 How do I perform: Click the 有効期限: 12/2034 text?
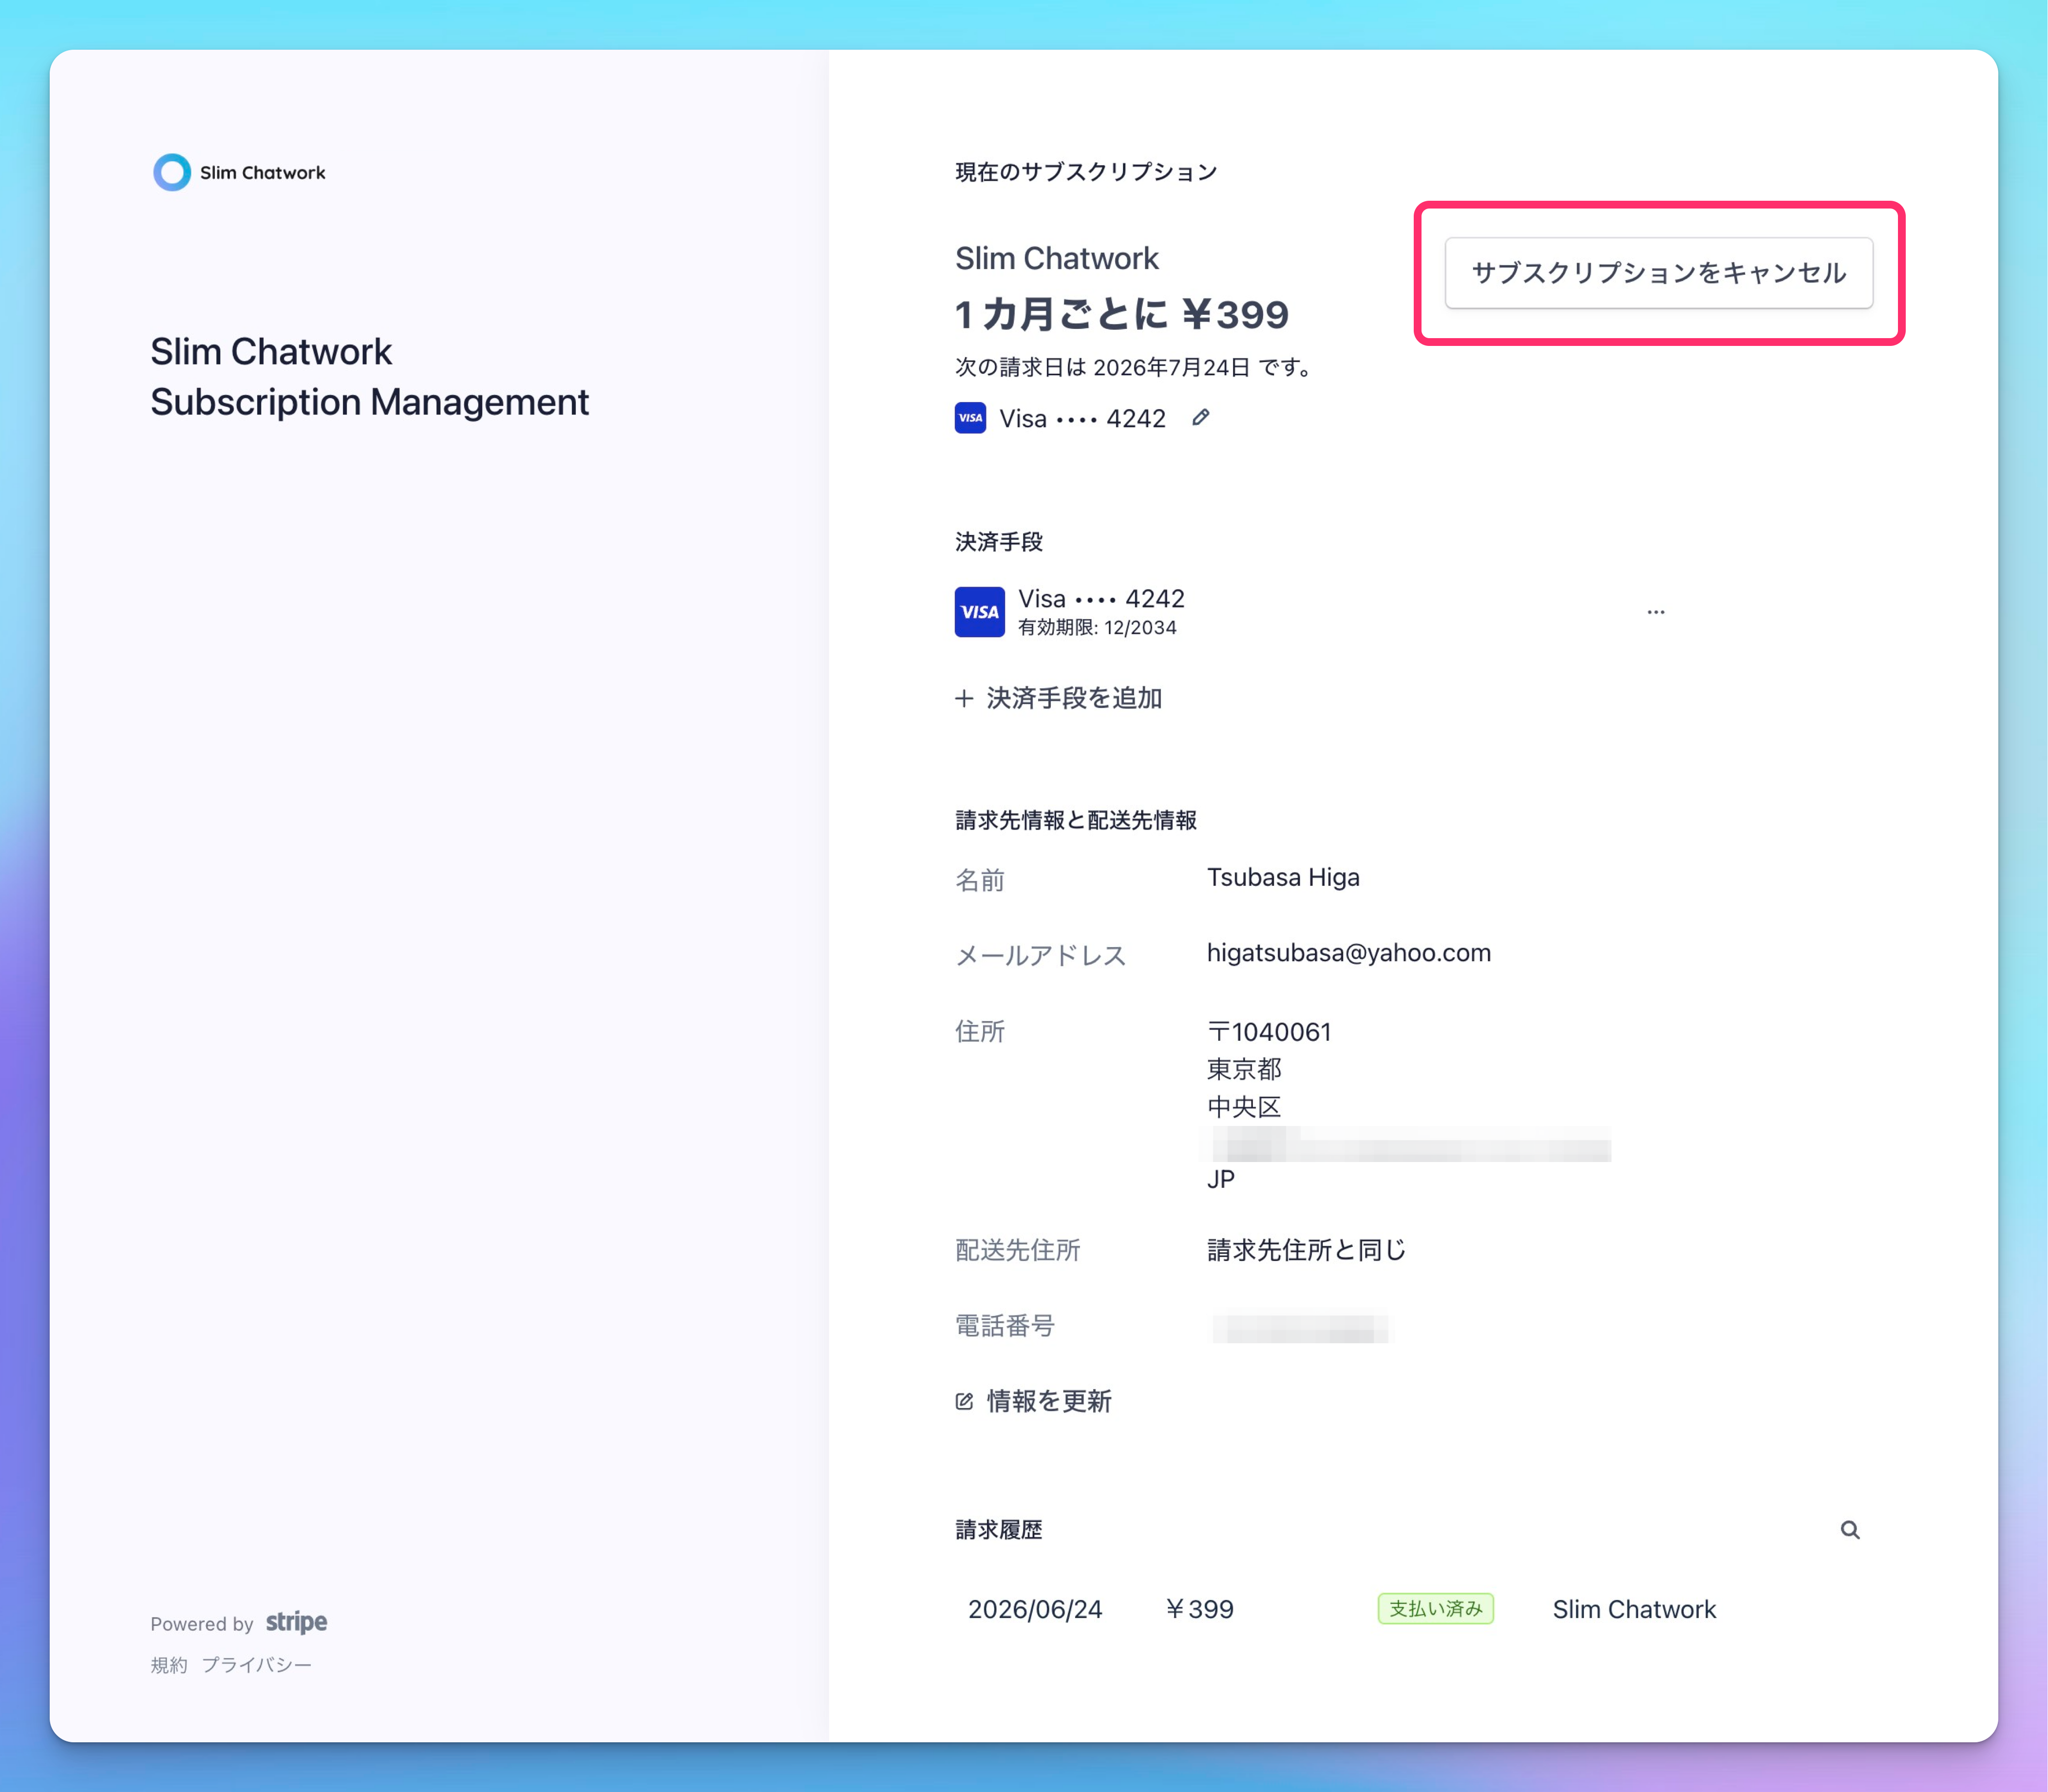coord(1097,628)
